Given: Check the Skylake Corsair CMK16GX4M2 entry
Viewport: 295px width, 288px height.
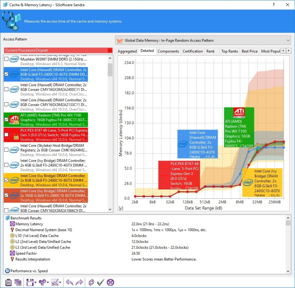Looking at the screenshot, I should (x=6, y=150).
